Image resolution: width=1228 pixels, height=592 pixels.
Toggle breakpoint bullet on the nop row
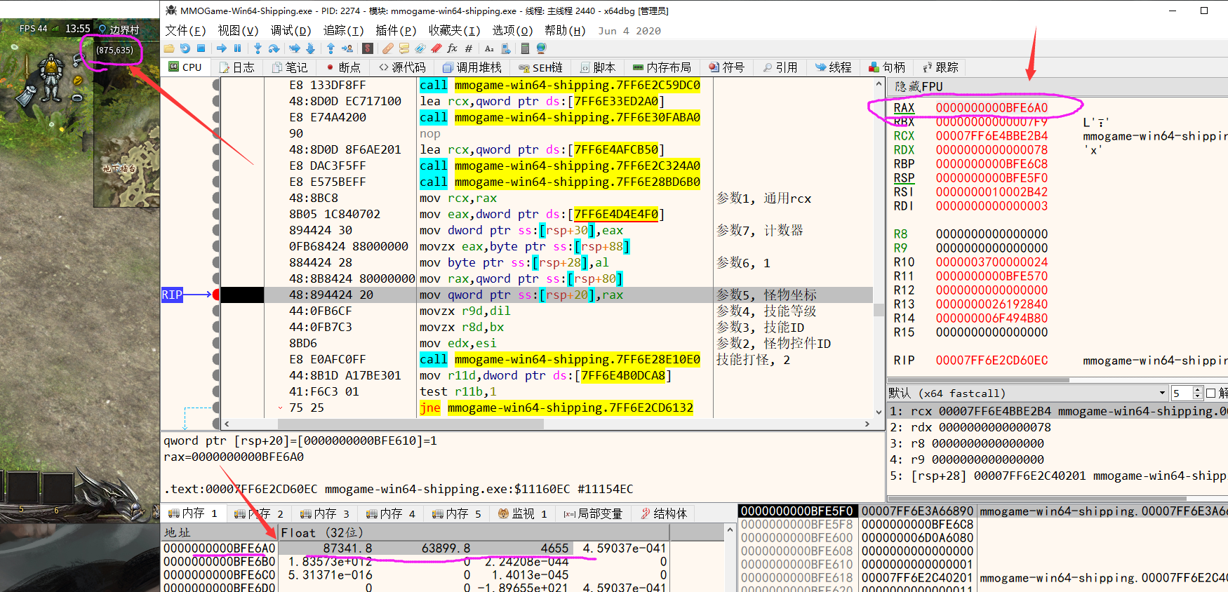(x=216, y=133)
